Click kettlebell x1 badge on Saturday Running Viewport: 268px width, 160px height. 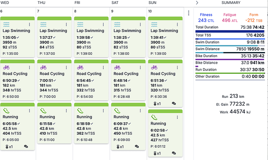(120, 147)
